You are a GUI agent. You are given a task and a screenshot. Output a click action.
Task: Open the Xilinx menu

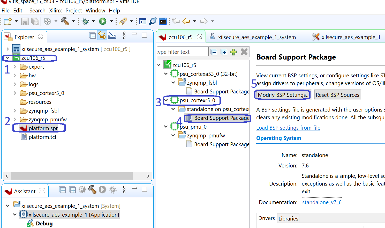coord(55,11)
